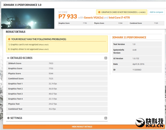Click warning icon in yellow problems box
The width and height of the screenshot is (166, 130).
click(9, 39)
